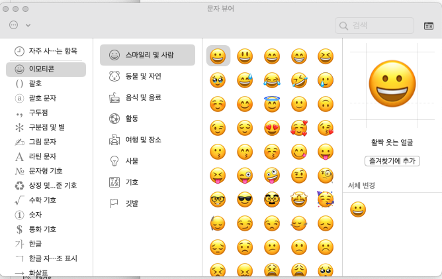442x279 pixels.
Task: Choose the face savoring food emoji
Action: click(x=299, y=152)
